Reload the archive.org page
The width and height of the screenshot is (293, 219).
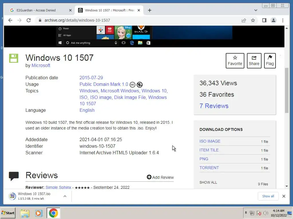[x=29, y=20]
